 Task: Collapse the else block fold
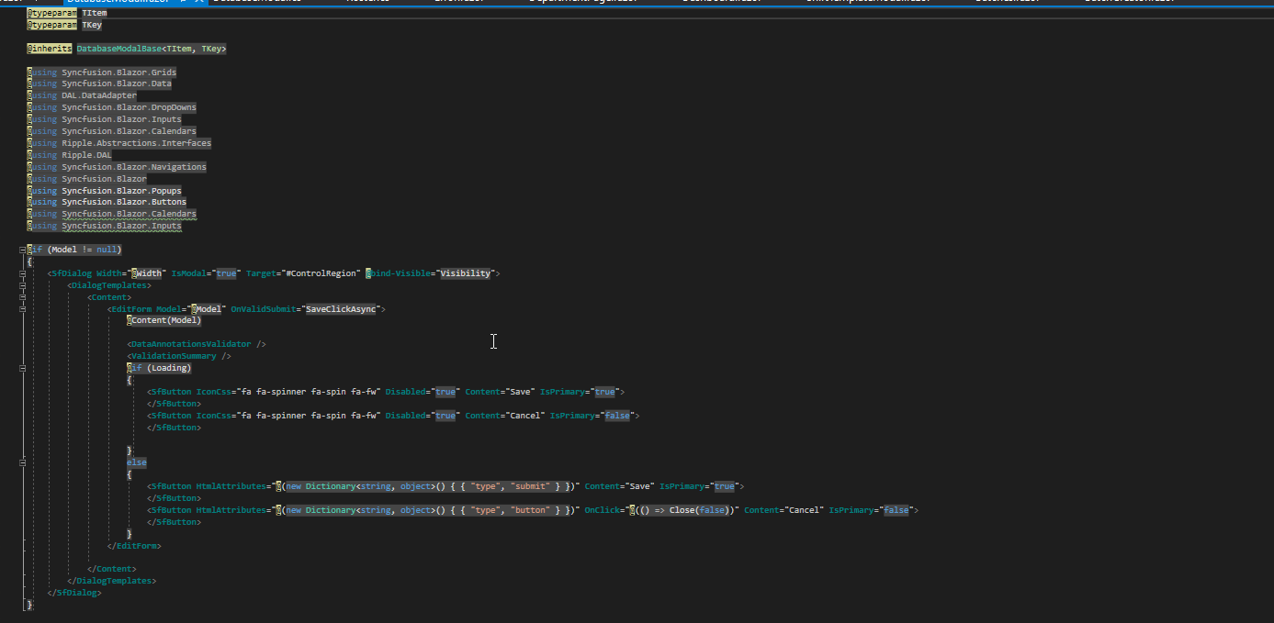pyautogui.click(x=22, y=463)
